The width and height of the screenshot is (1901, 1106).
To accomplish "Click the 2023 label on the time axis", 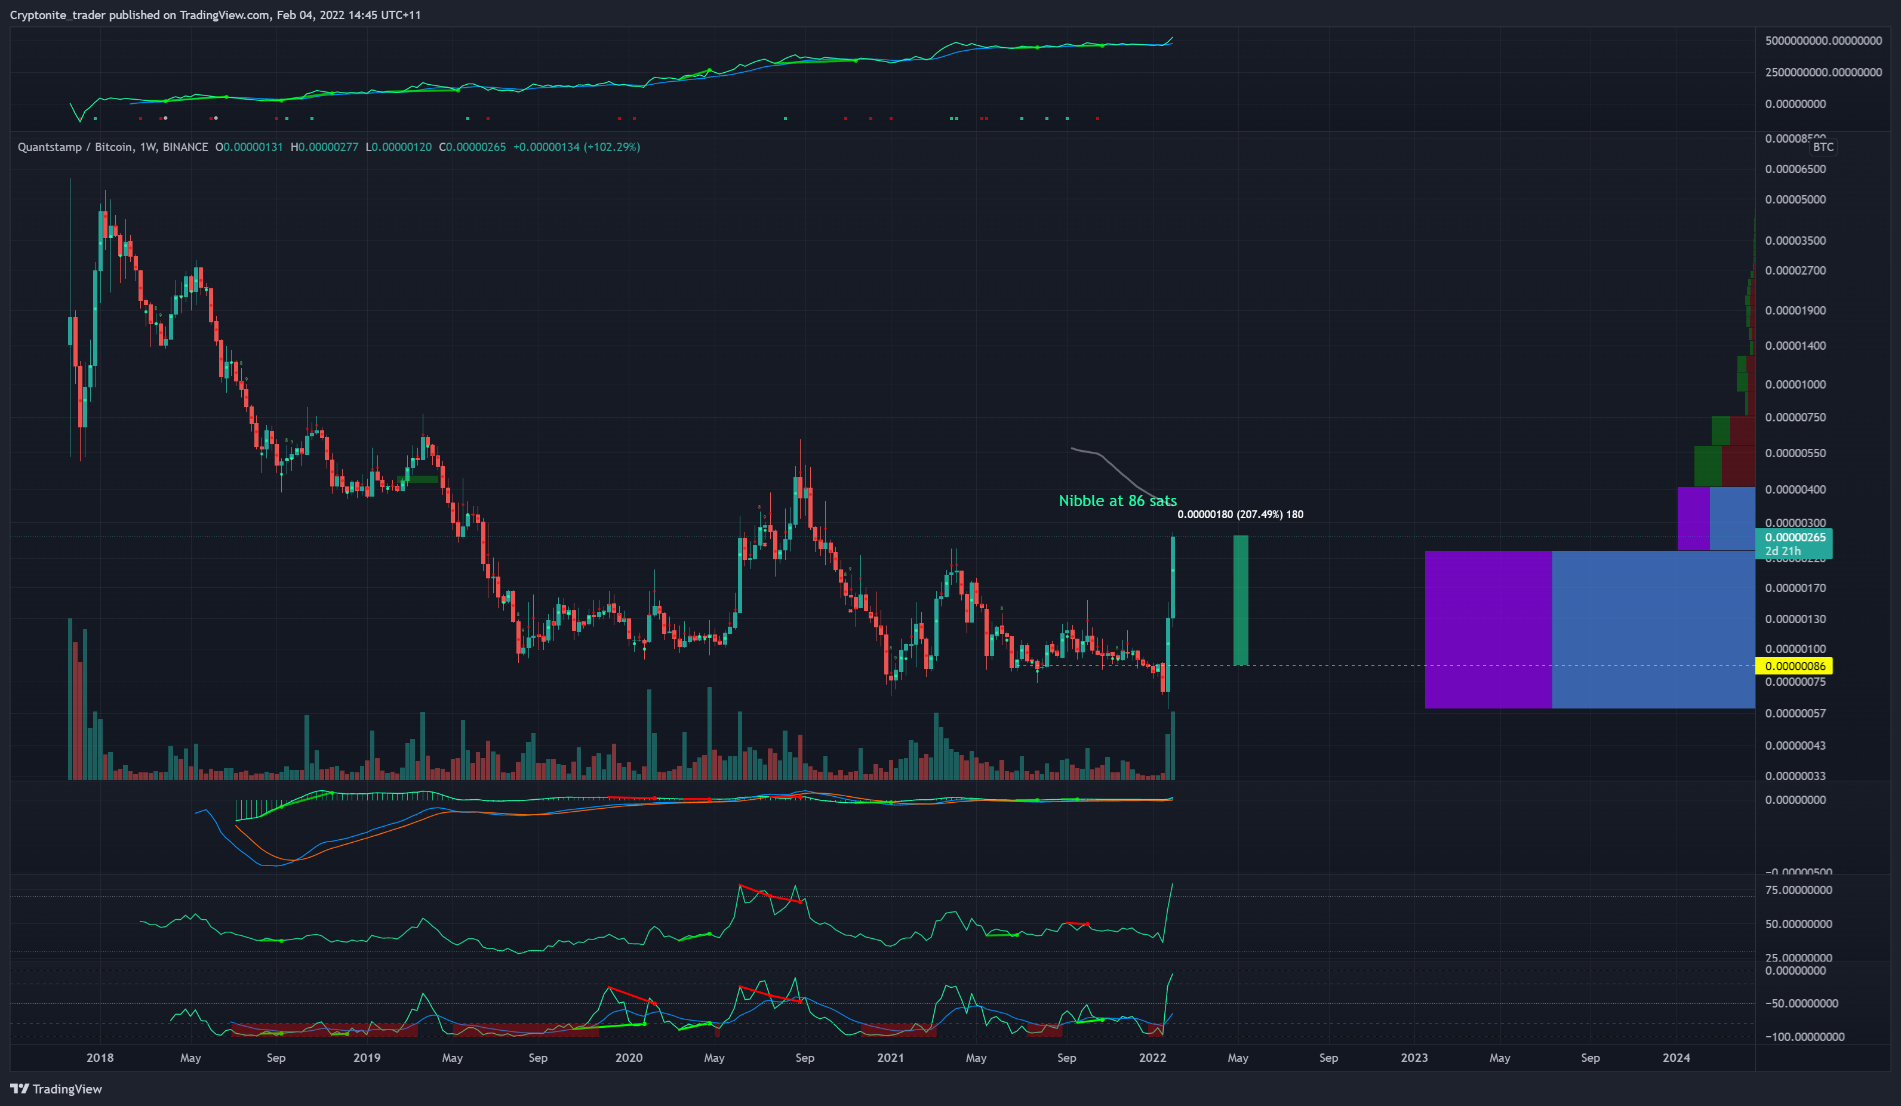I will (1414, 1058).
